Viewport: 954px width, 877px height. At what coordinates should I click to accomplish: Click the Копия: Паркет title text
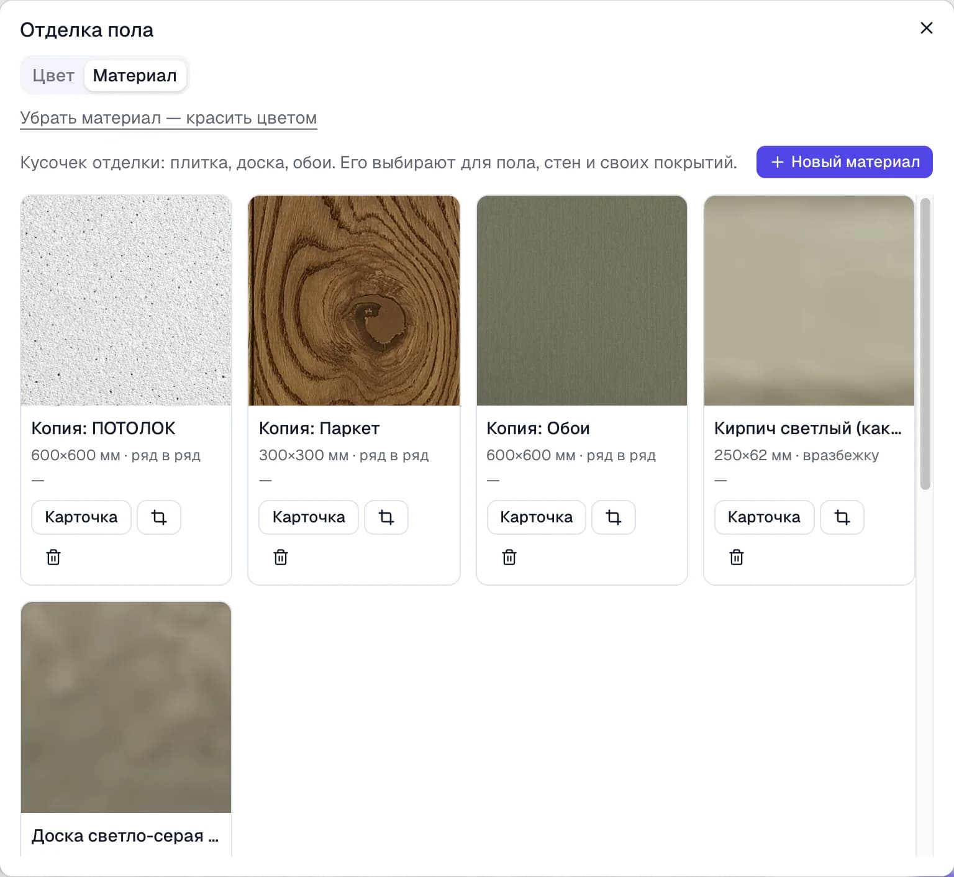319,429
